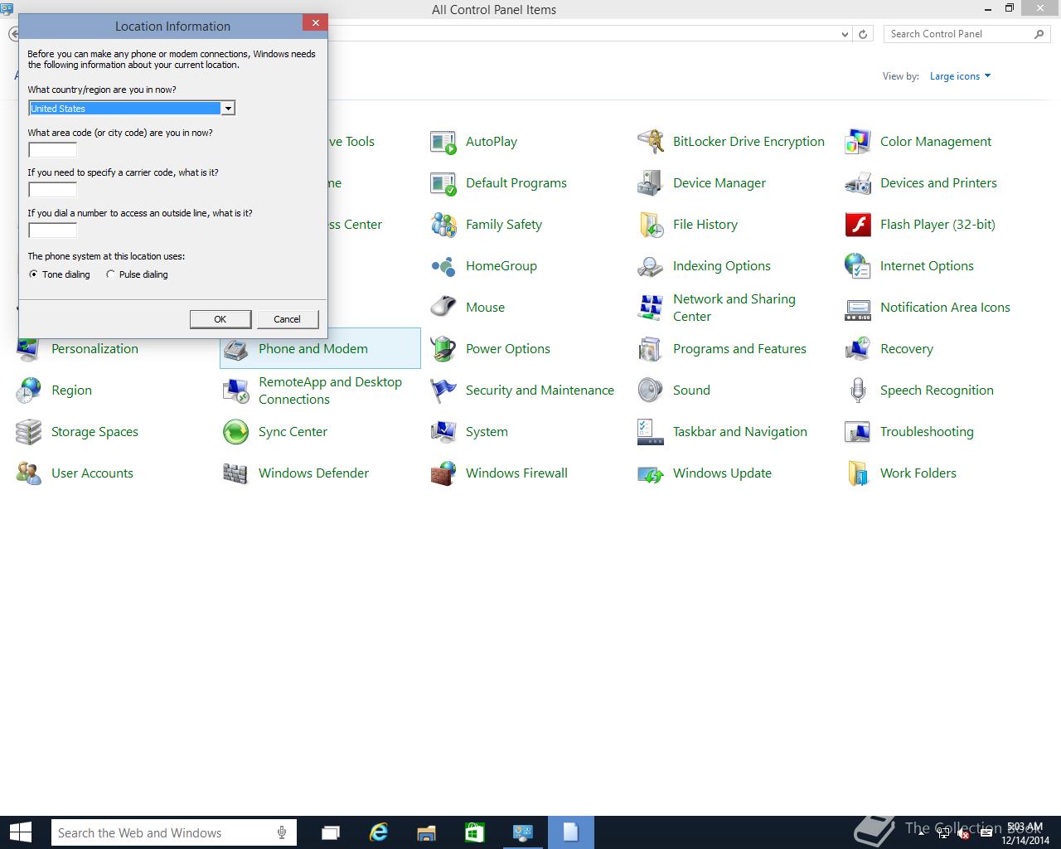This screenshot has width=1061, height=849.
Task: Click the Windows Defender icon
Action: [x=236, y=473]
